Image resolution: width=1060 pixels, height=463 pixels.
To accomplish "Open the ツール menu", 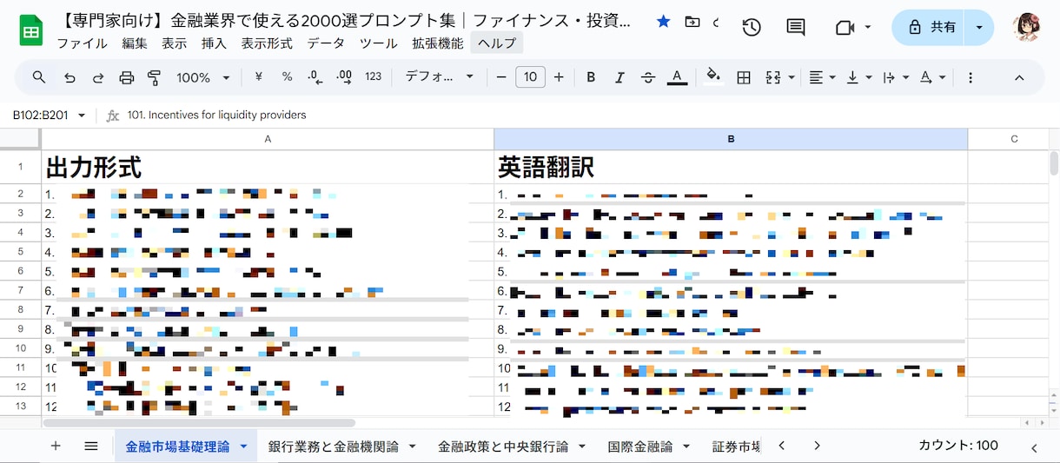I will [379, 43].
